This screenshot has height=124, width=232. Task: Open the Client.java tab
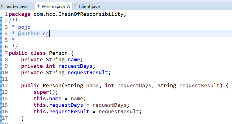89,6
